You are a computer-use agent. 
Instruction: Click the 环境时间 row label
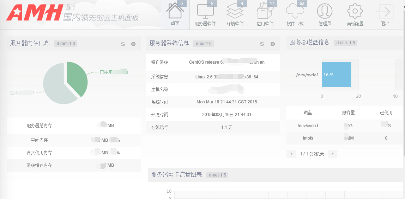[x=159, y=115]
